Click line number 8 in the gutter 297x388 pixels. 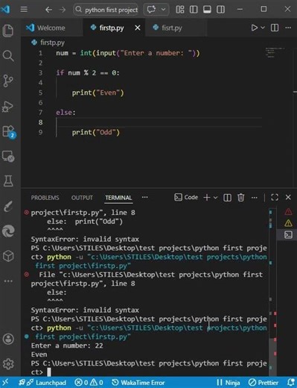tap(40, 122)
